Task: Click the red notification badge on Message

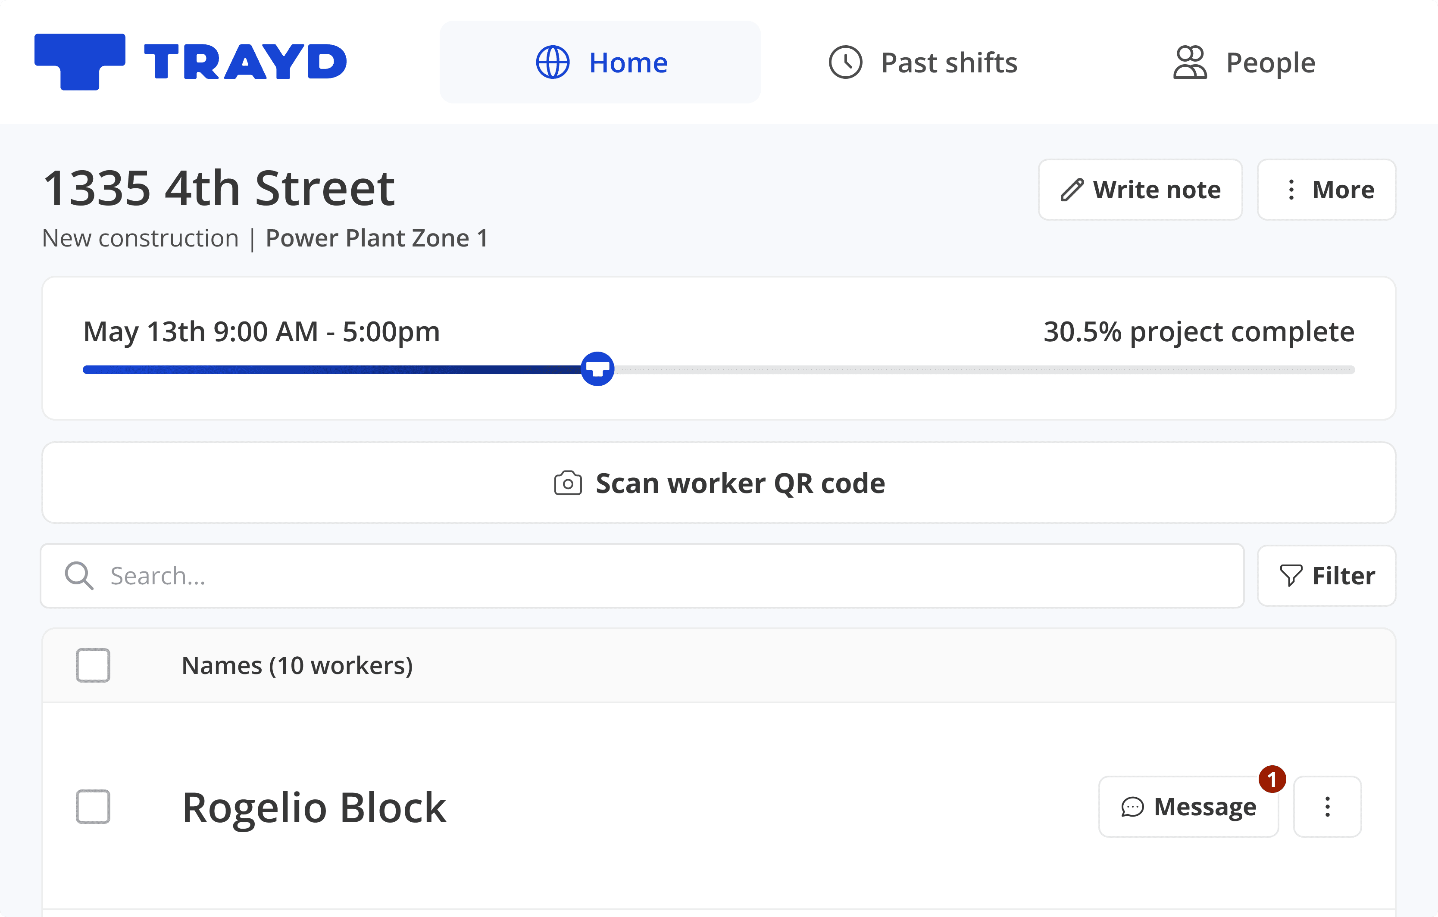Action: click(1272, 780)
